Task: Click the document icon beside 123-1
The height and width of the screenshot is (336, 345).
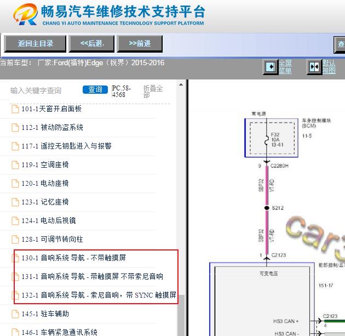Action: (15, 202)
